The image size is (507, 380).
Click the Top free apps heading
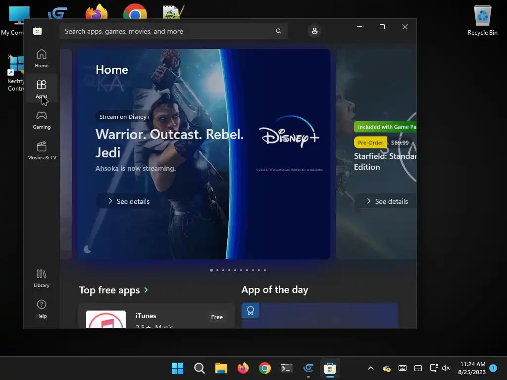pos(109,290)
